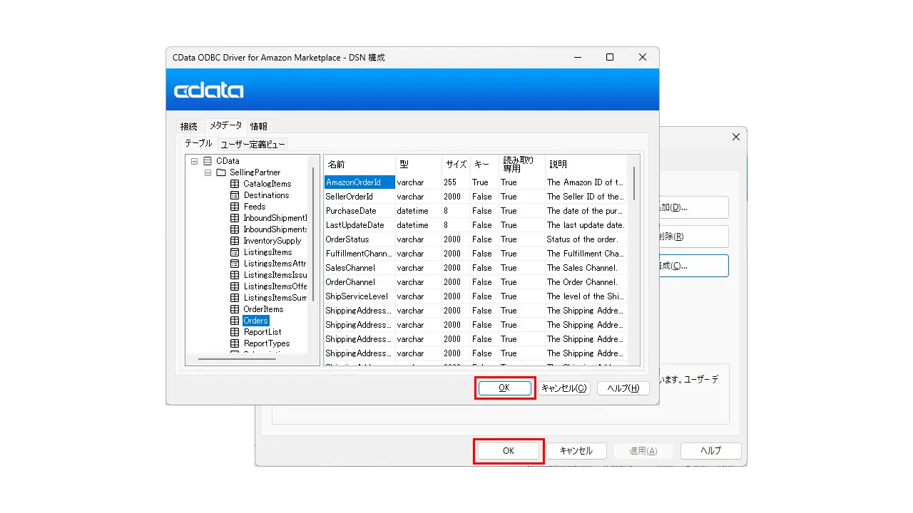913x513 pixels.
Task: Click the table icon beside Orders
Action: [235, 321]
